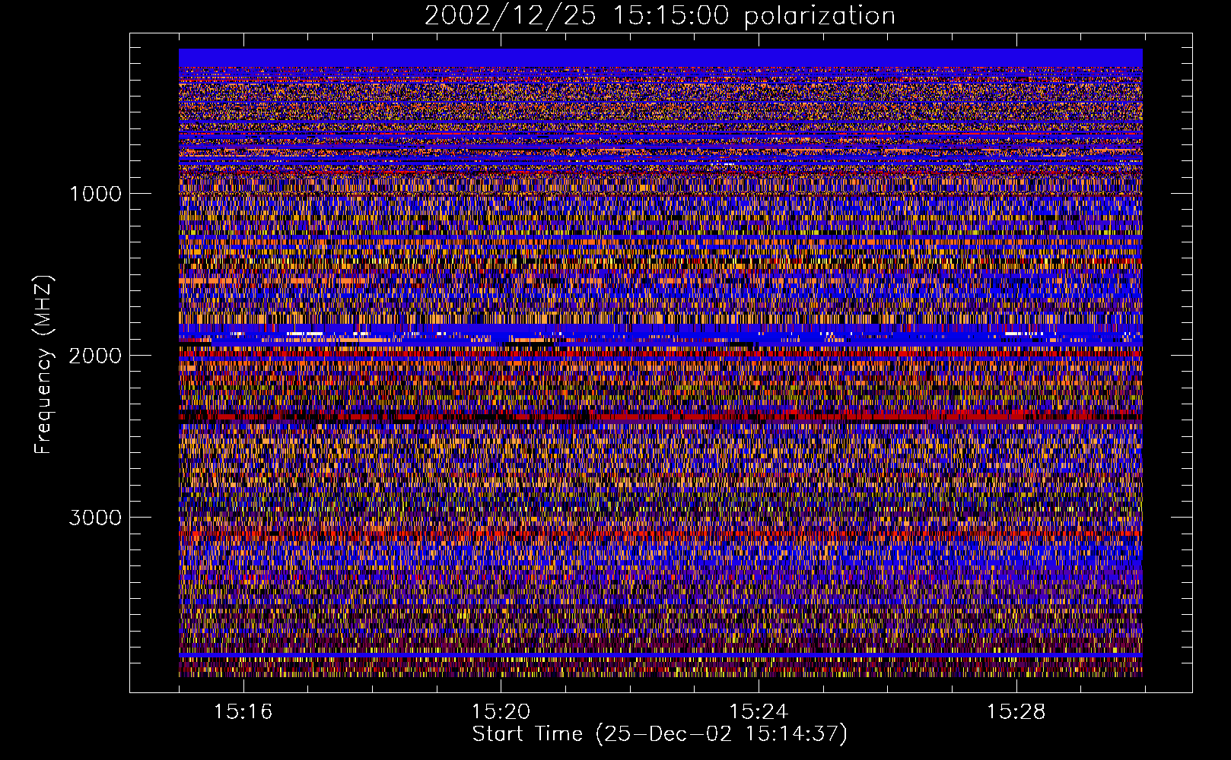This screenshot has height=760, width=1231.
Task: Click the 15:24 time axis label
Action: pyautogui.click(x=759, y=712)
